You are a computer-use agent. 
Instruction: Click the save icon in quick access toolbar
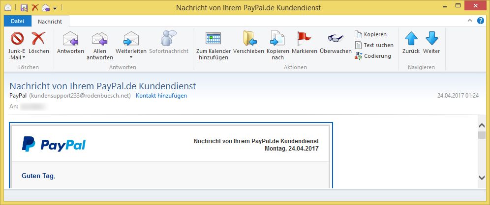click(x=25, y=7)
